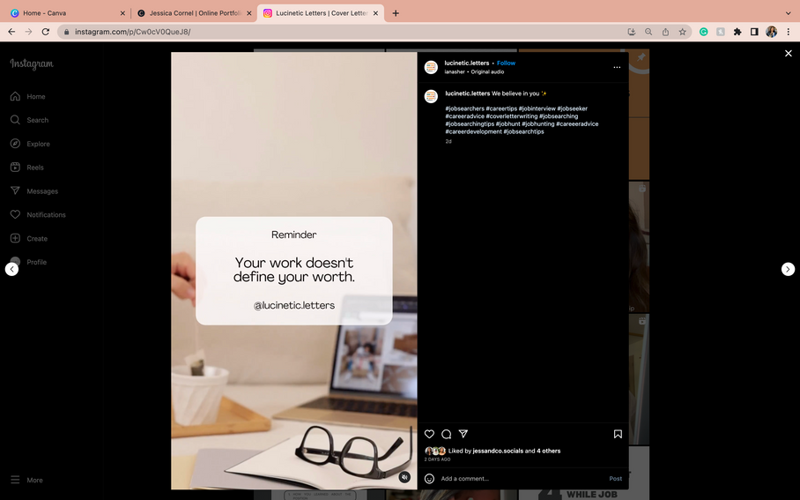Open Notifications in the Instagram sidebar

pyautogui.click(x=38, y=215)
